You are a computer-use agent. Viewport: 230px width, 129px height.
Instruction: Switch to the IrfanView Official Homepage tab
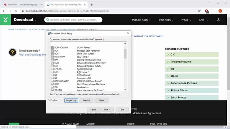pos(23,5)
